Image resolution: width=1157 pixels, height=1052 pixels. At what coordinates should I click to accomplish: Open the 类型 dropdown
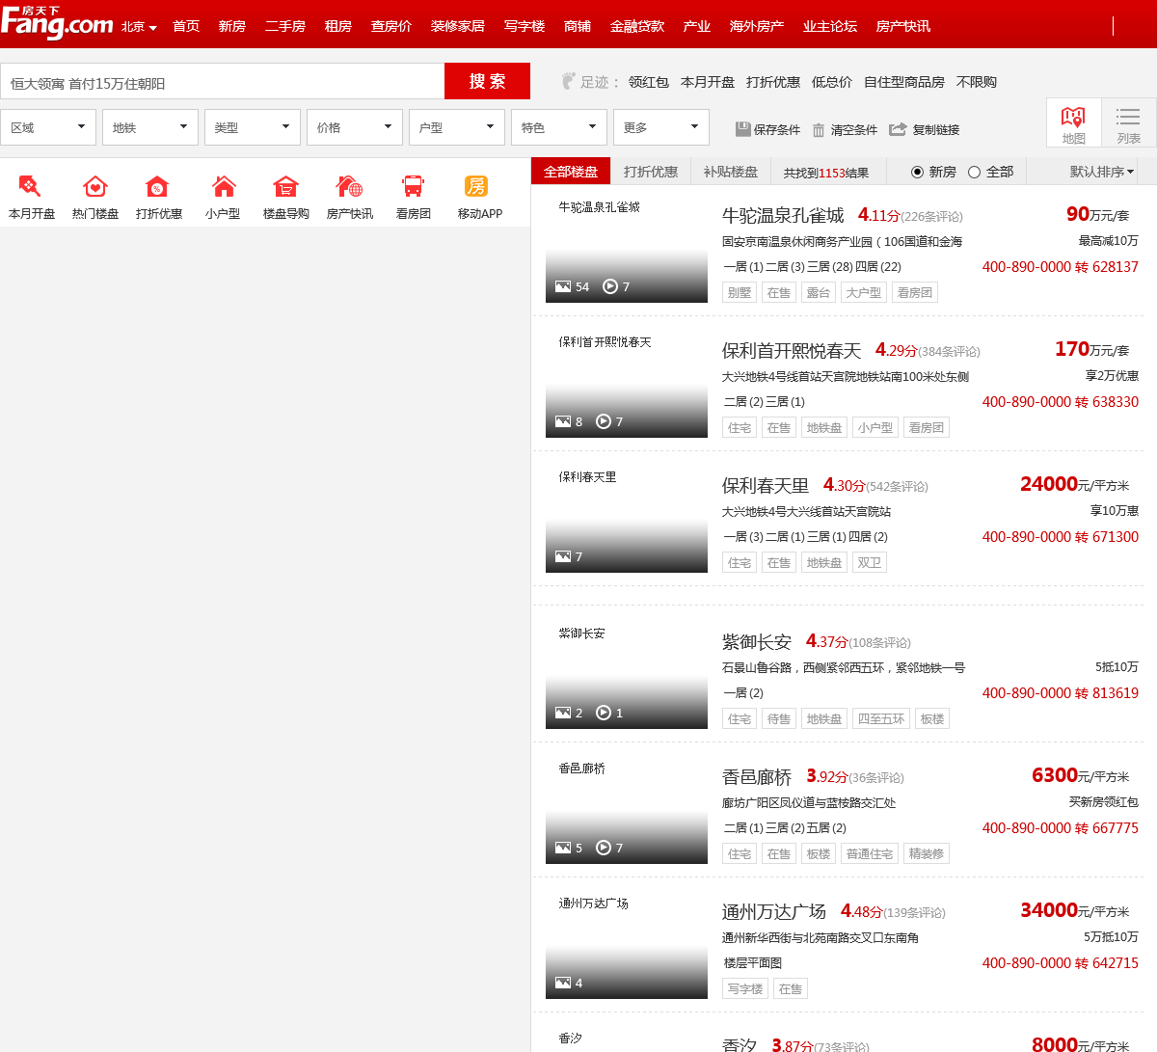click(253, 127)
